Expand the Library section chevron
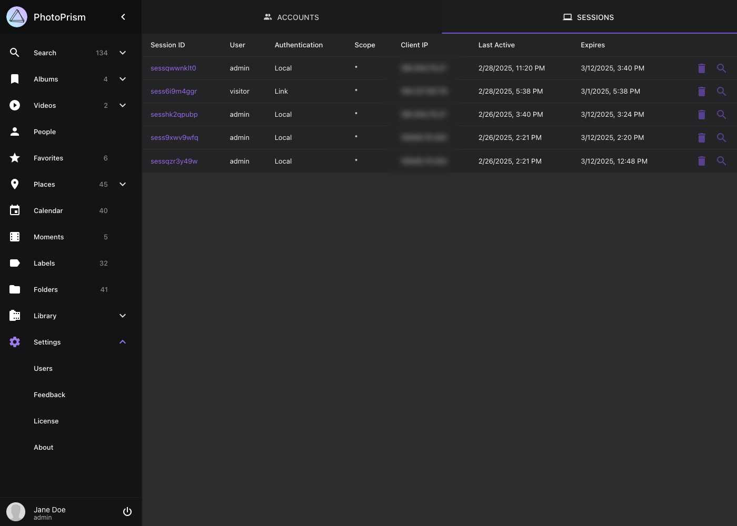Viewport: 737px width, 526px height. tap(123, 316)
